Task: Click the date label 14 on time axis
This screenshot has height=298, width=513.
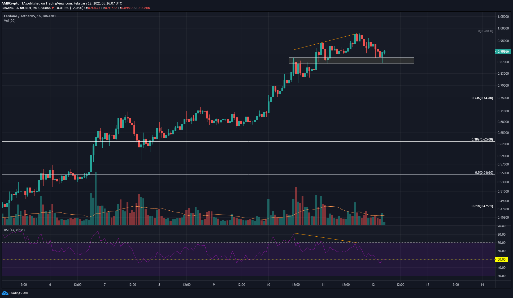Action: point(482,284)
